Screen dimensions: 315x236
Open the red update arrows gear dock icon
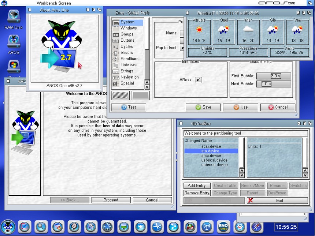(x=240, y=227)
